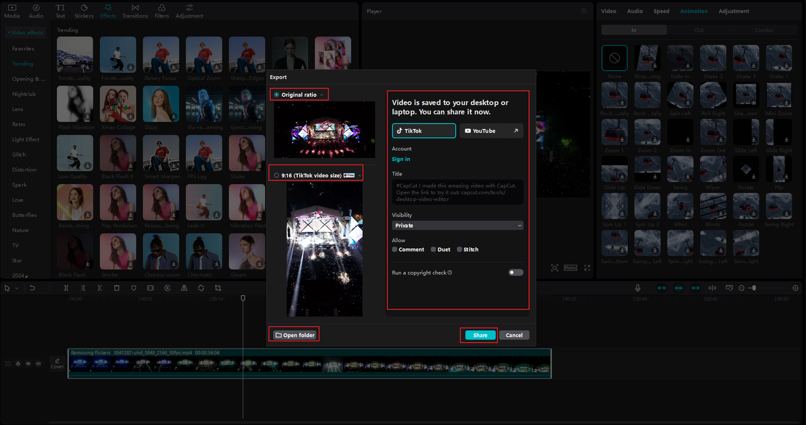Open the Visibility dropdown set to Private

[x=458, y=225]
